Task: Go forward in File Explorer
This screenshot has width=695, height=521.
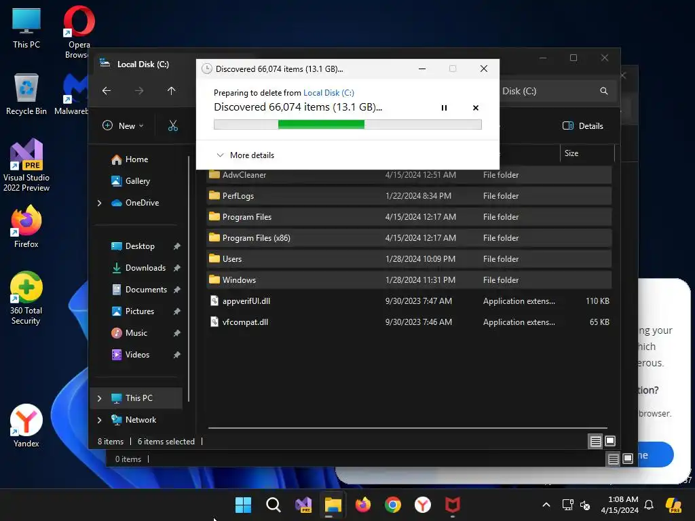Action: 139,91
